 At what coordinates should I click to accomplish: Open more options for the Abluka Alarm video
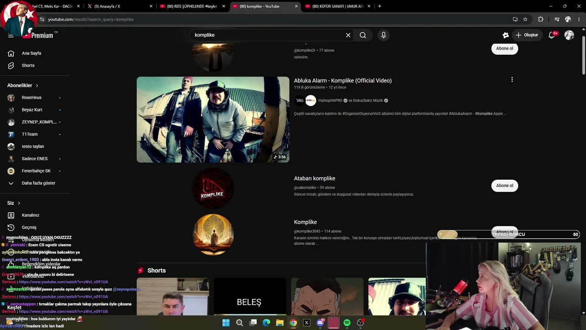point(512,80)
